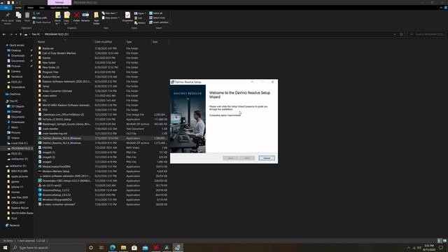The image size is (448, 252).
Task: Open the New item dropdown
Action: [x=110, y=13]
